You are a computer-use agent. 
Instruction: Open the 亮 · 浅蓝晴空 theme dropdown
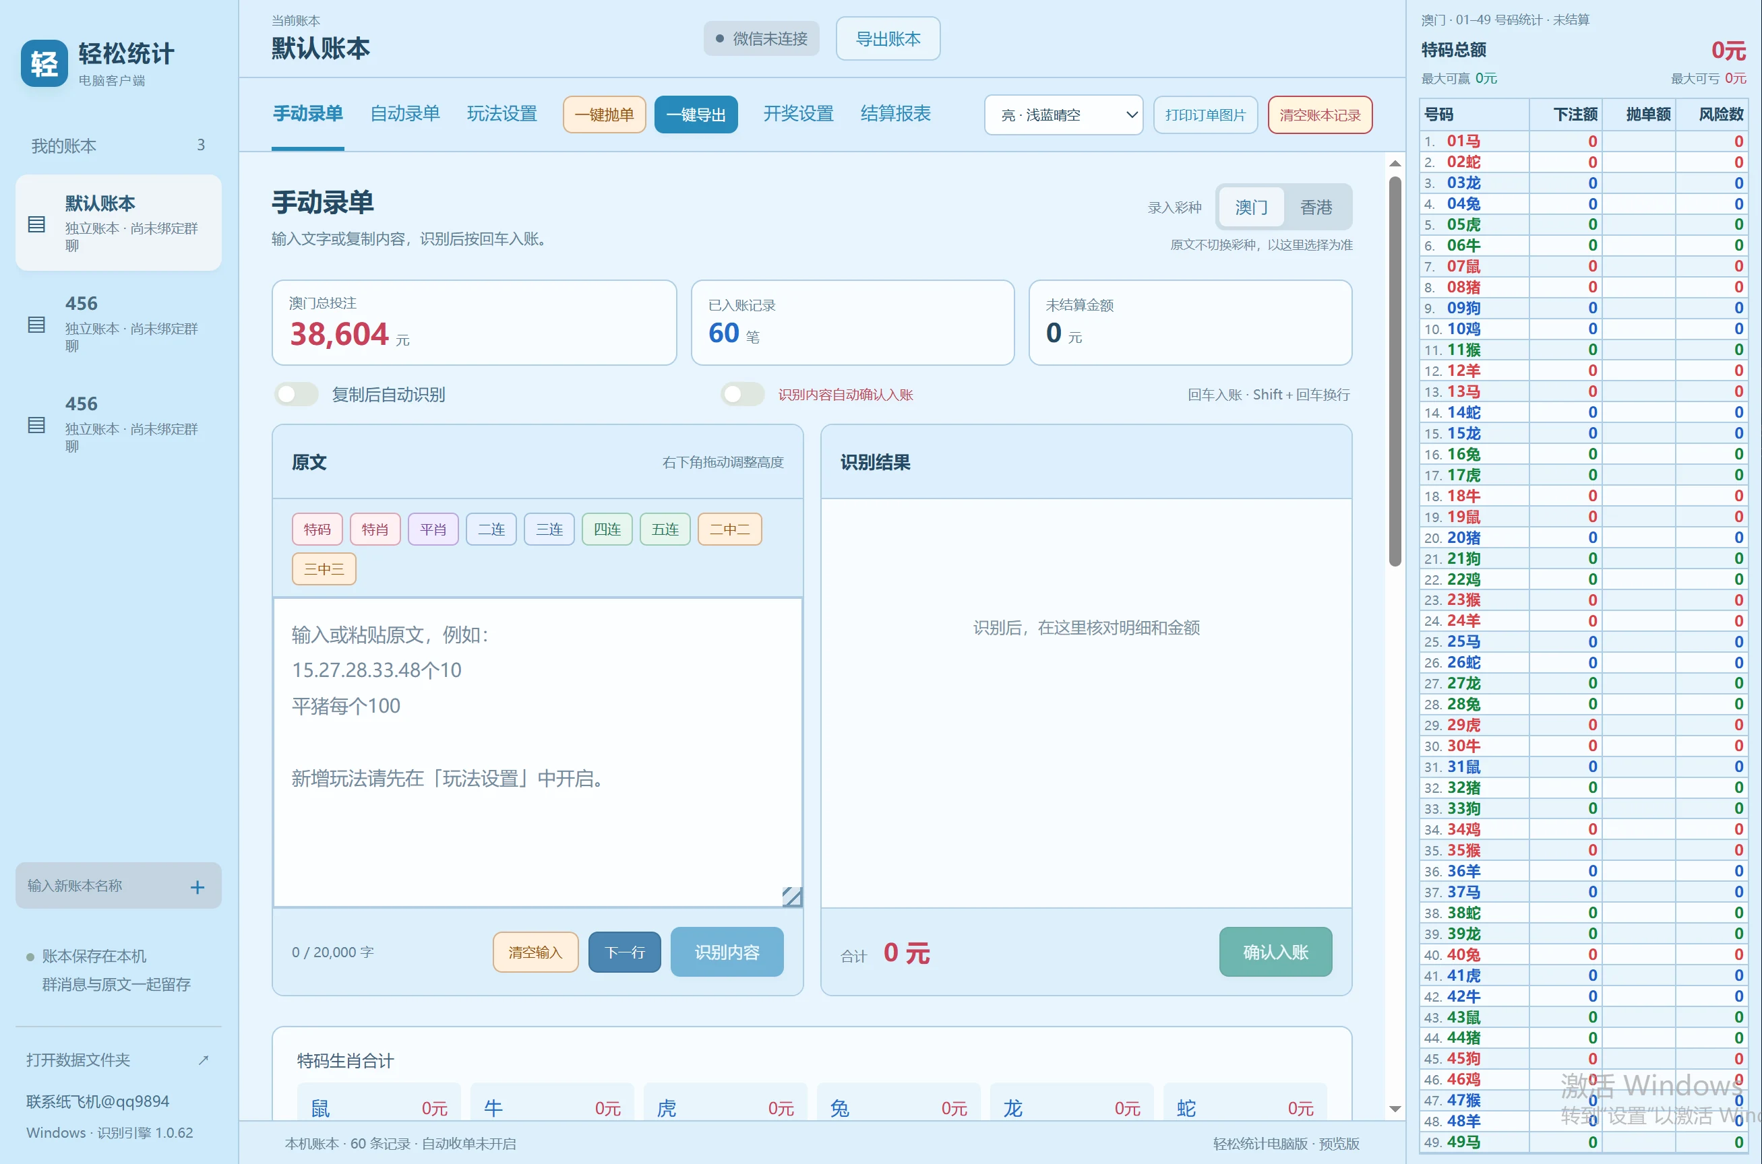click(1063, 115)
